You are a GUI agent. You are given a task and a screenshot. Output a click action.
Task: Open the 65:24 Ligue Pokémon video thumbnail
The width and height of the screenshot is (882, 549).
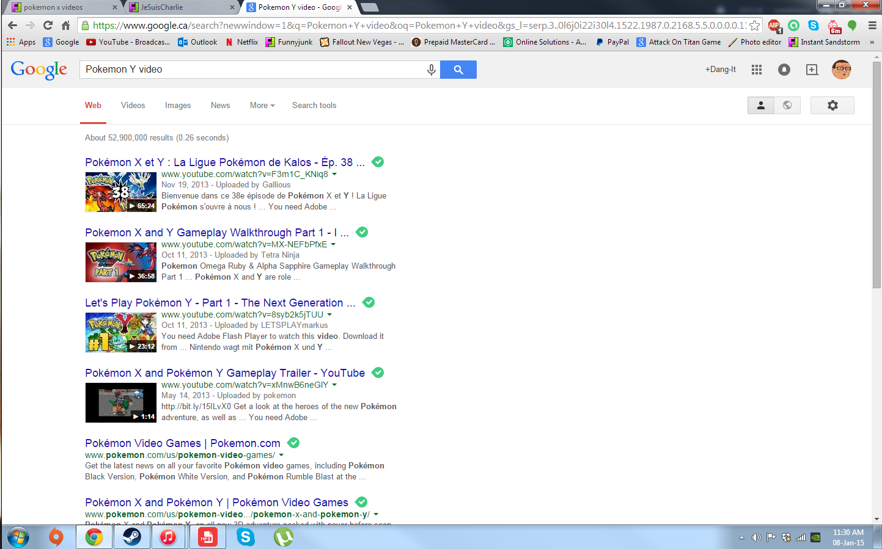click(x=121, y=192)
